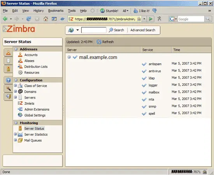Viewport: 214px width, 175px height.
Task: Open the History menu
Action: pos(39,10)
